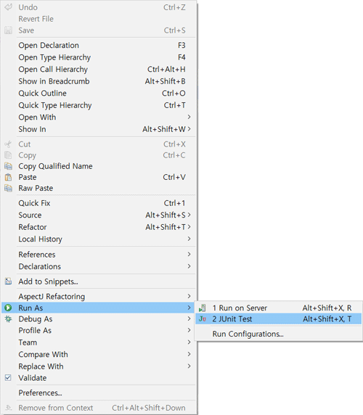Choose 2 JUnit Test in submenu
Image resolution: width=363 pixels, height=415 pixels.
pyautogui.click(x=278, y=319)
